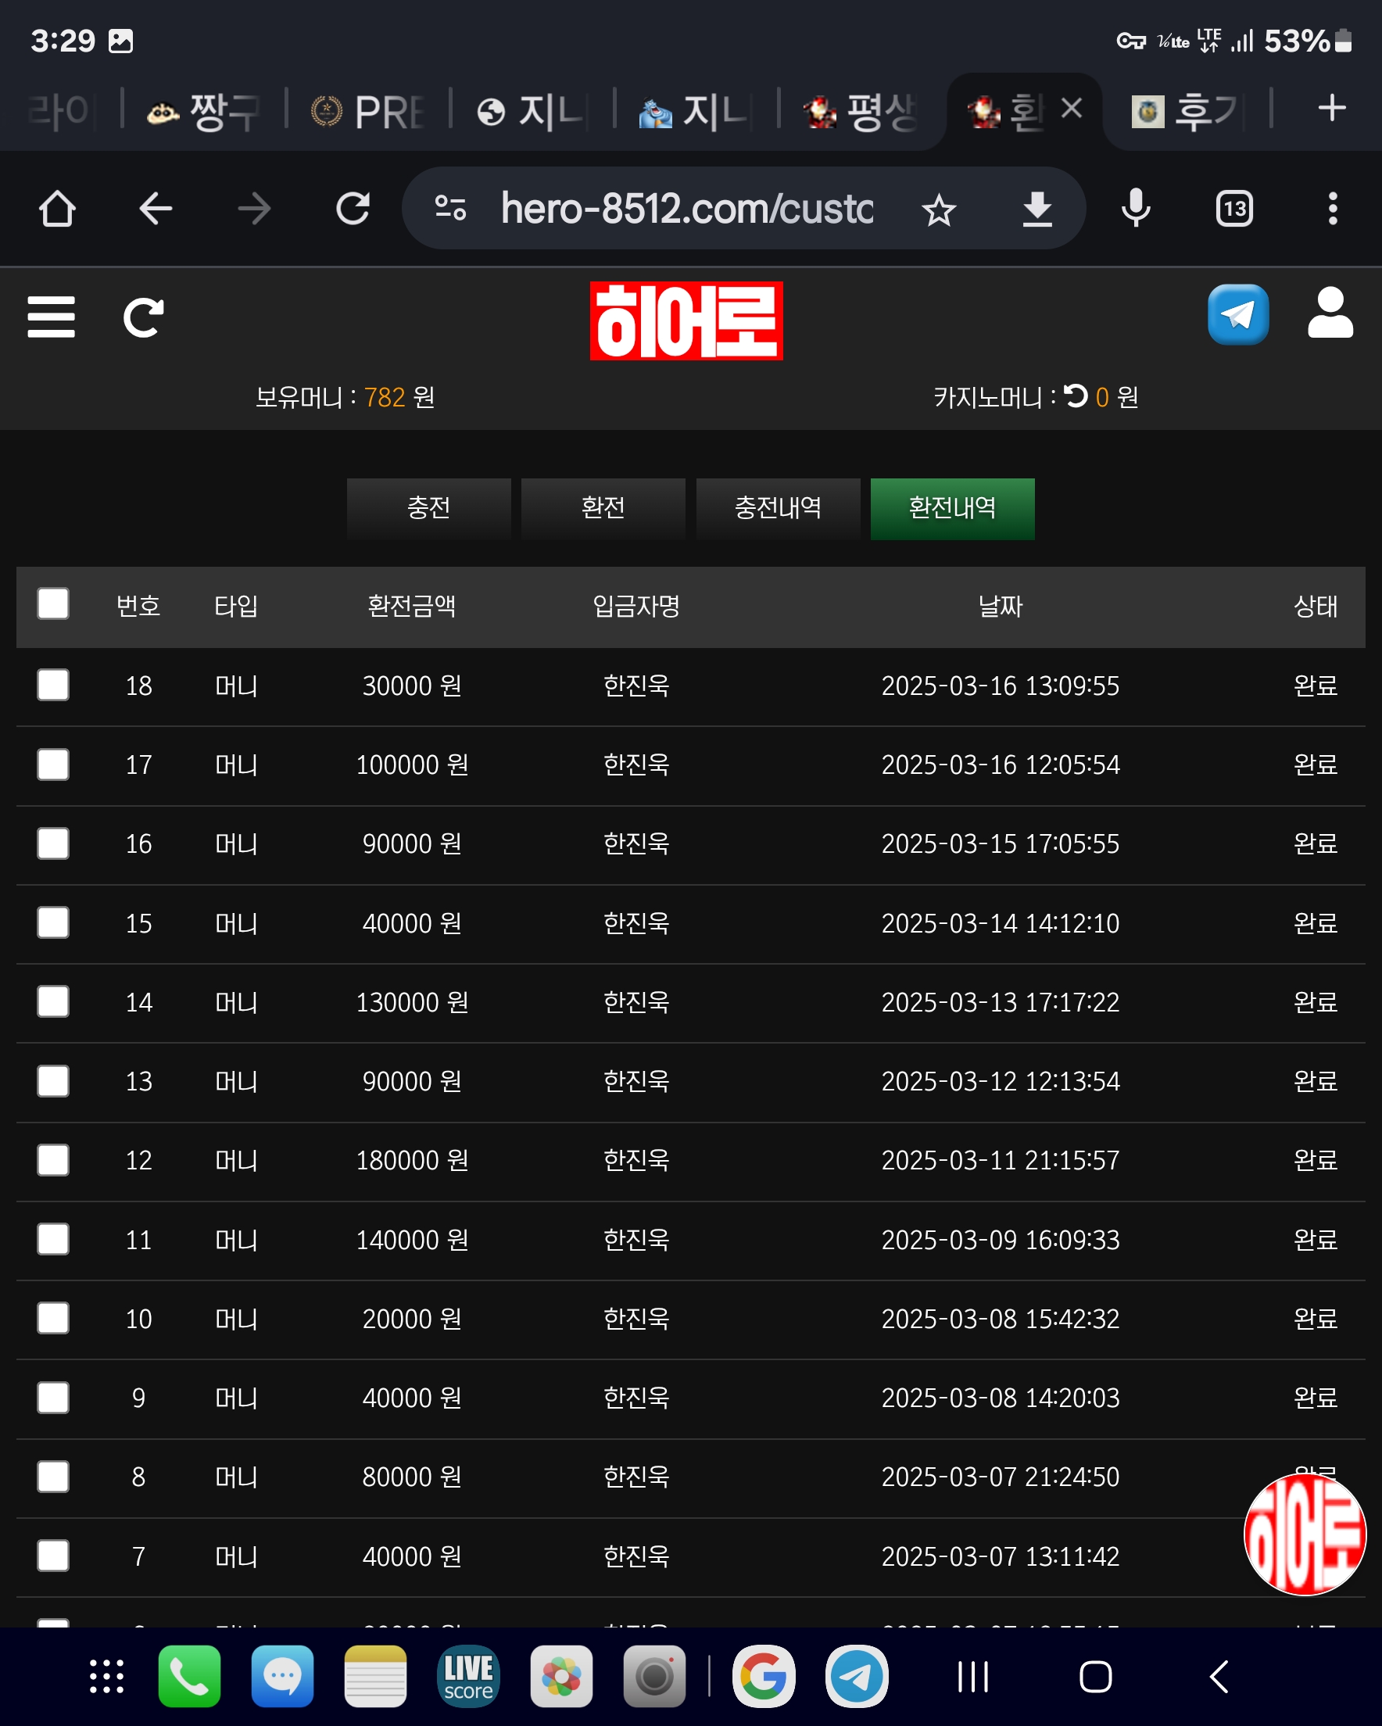The width and height of the screenshot is (1382, 1726).
Task: Open the tab switcher showing 13 tabs
Action: click(x=1233, y=209)
